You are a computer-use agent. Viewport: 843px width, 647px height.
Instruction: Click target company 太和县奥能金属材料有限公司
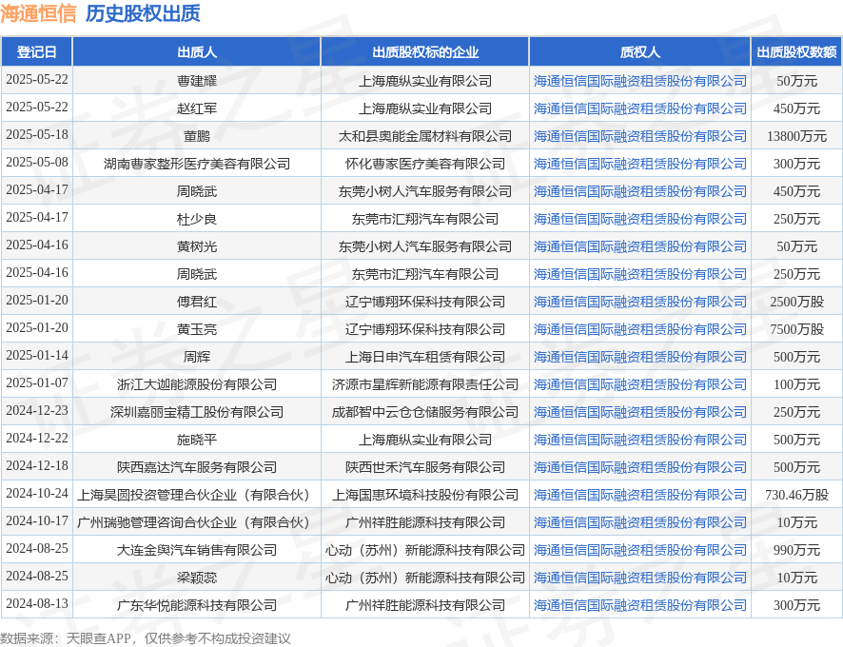[x=425, y=136]
